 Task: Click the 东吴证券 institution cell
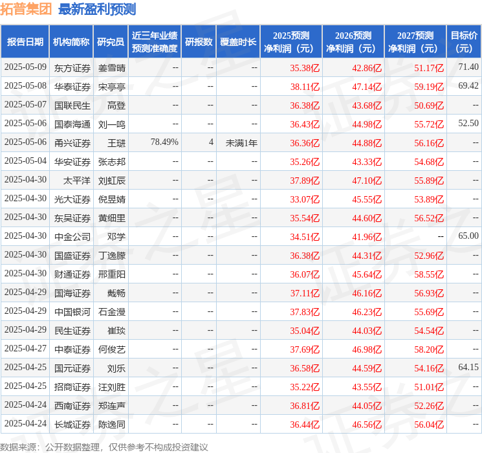pos(72,218)
